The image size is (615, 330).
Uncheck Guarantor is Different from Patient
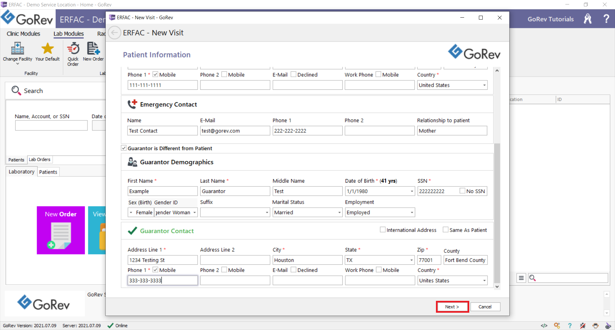pyautogui.click(x=124, y=148)
